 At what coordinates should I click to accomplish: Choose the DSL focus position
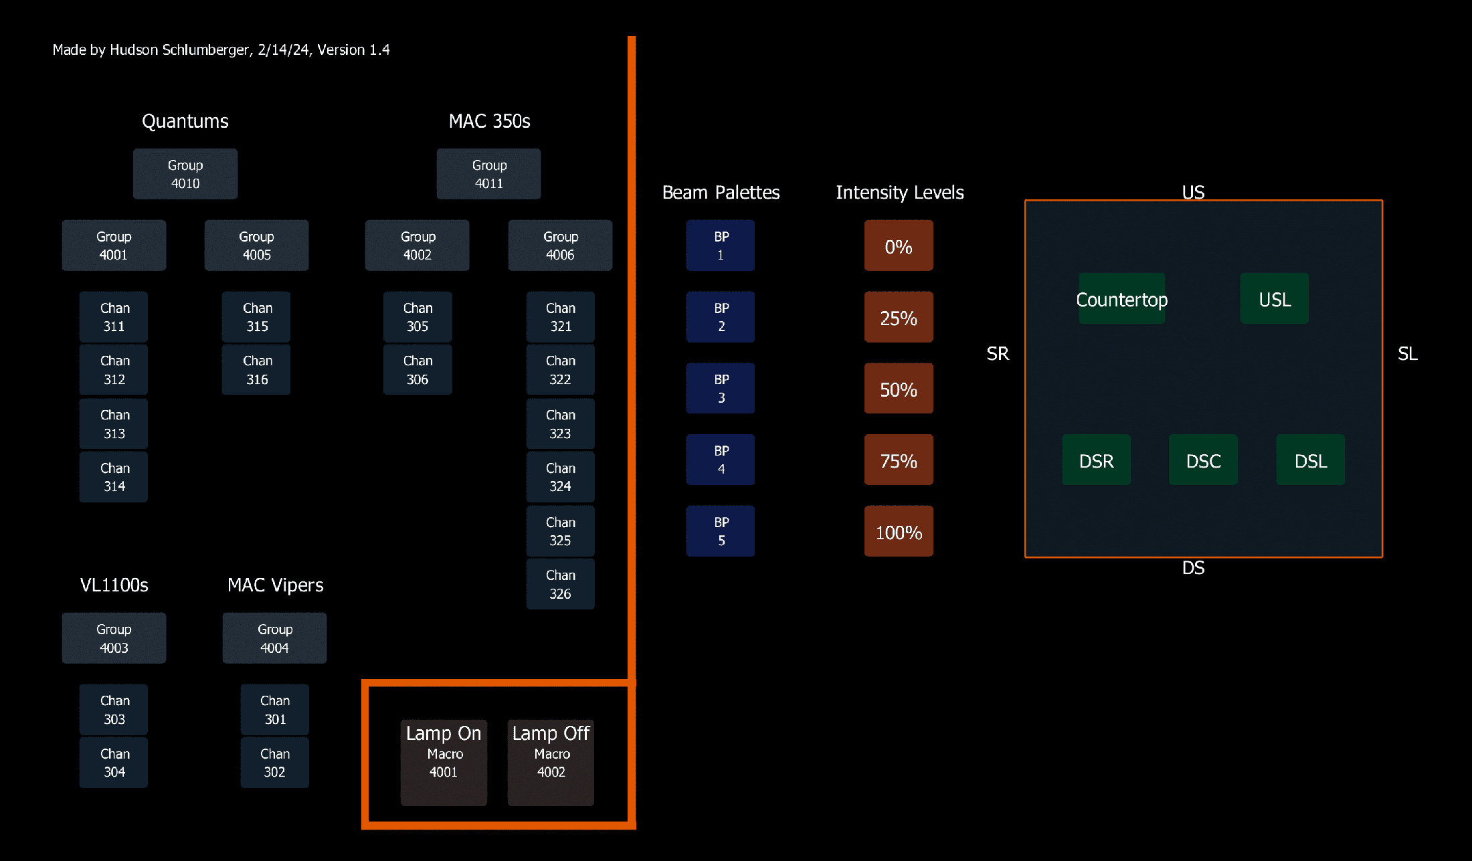[x=1311, y=460]
